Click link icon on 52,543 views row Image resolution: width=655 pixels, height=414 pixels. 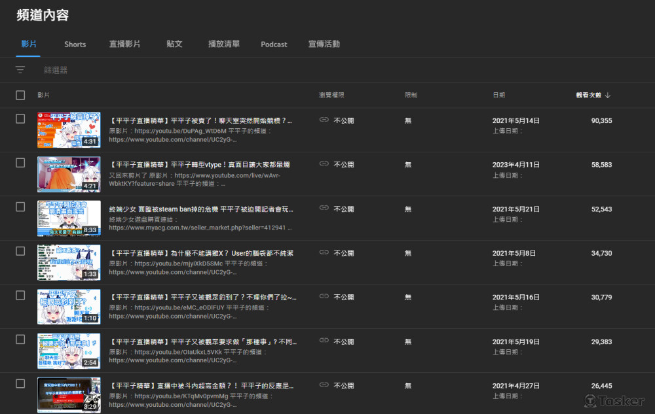(324, 209)
